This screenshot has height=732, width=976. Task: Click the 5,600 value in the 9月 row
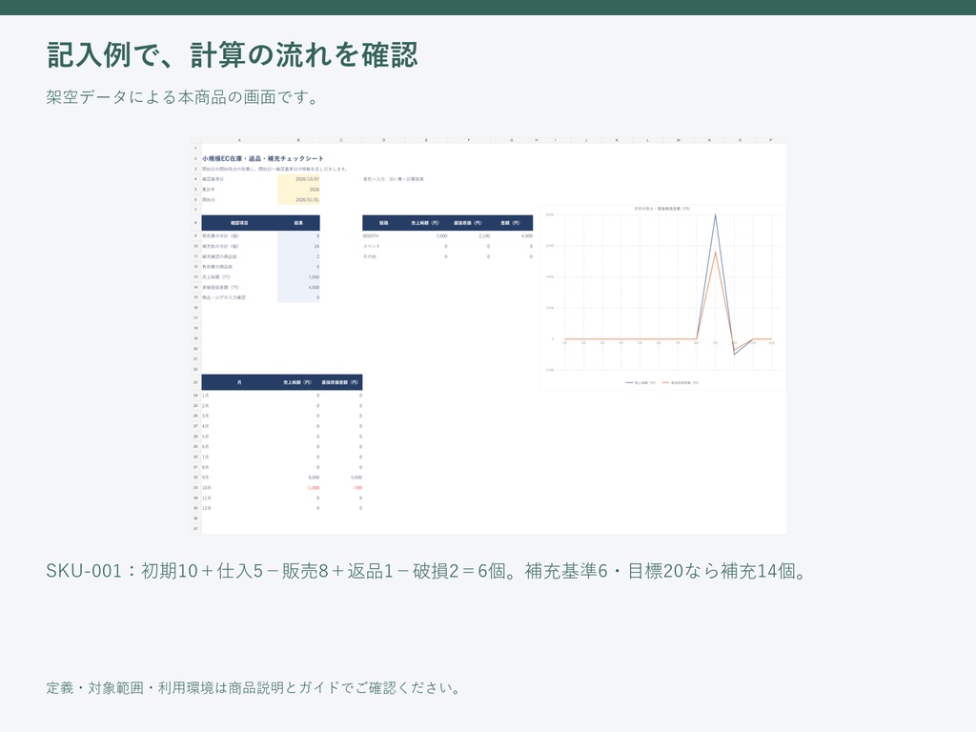pyautogui.click(x=356, y=478)
